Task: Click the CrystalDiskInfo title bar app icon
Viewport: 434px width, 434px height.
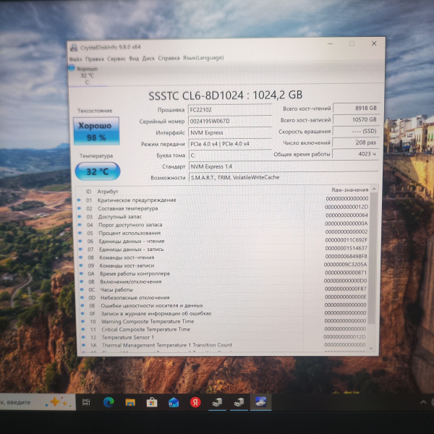Action: [x=74, y=48]
